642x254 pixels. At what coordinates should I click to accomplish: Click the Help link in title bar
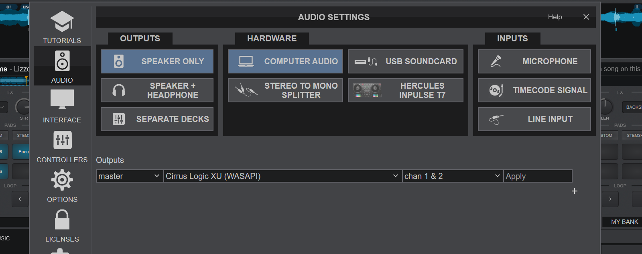point(555,17)
